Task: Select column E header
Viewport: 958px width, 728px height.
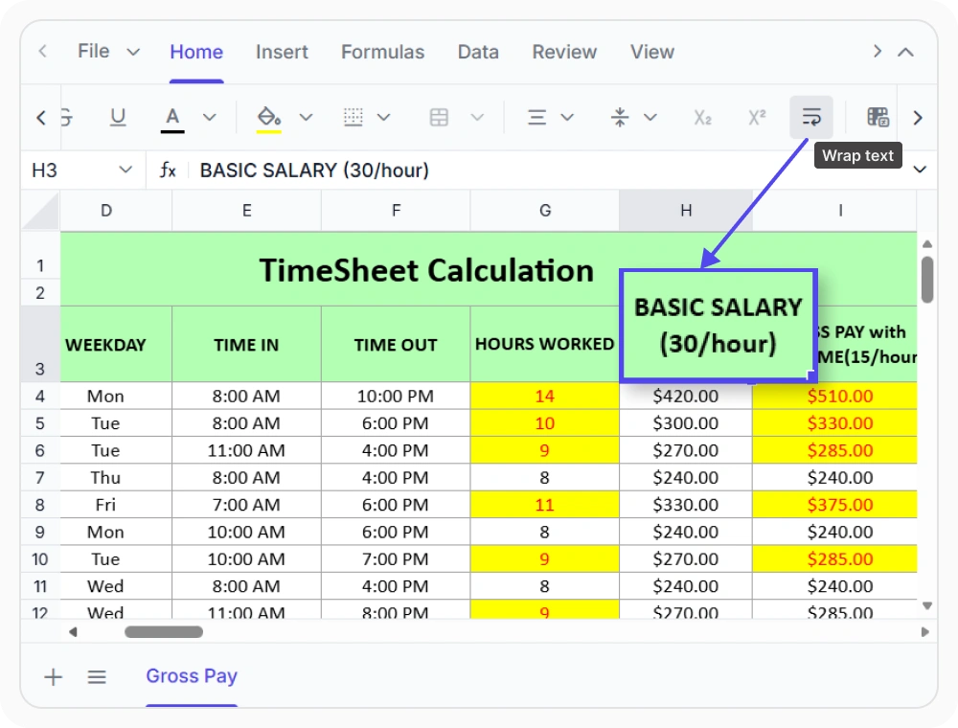Action: coord(246,211)
